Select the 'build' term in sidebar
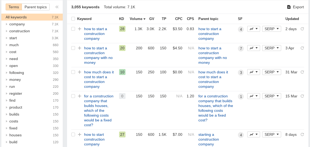This screenshot has width=310, height=147. (13, 142)
